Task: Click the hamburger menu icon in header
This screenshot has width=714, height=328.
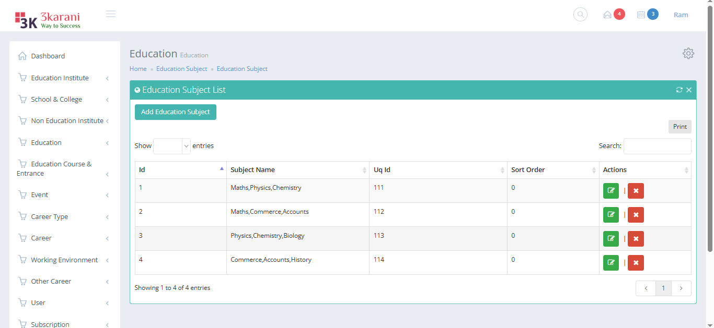Action: (x=111, y=14)
